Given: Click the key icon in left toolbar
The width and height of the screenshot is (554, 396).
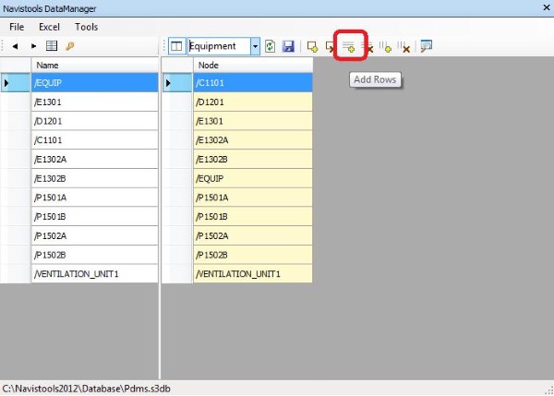Looking at the screenshot, I should click(x=69, y=46).
